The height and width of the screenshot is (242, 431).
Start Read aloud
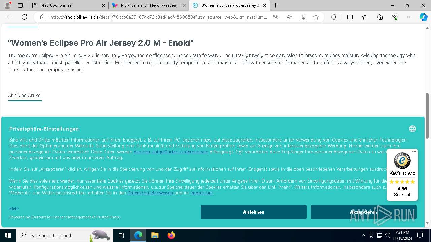[x=289, y=17]
